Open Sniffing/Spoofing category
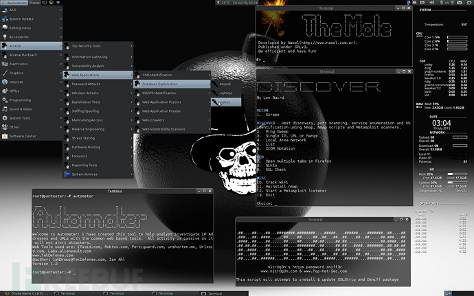Image resolution: width=474 pixels, height=296 pixels. coord(98,111)
